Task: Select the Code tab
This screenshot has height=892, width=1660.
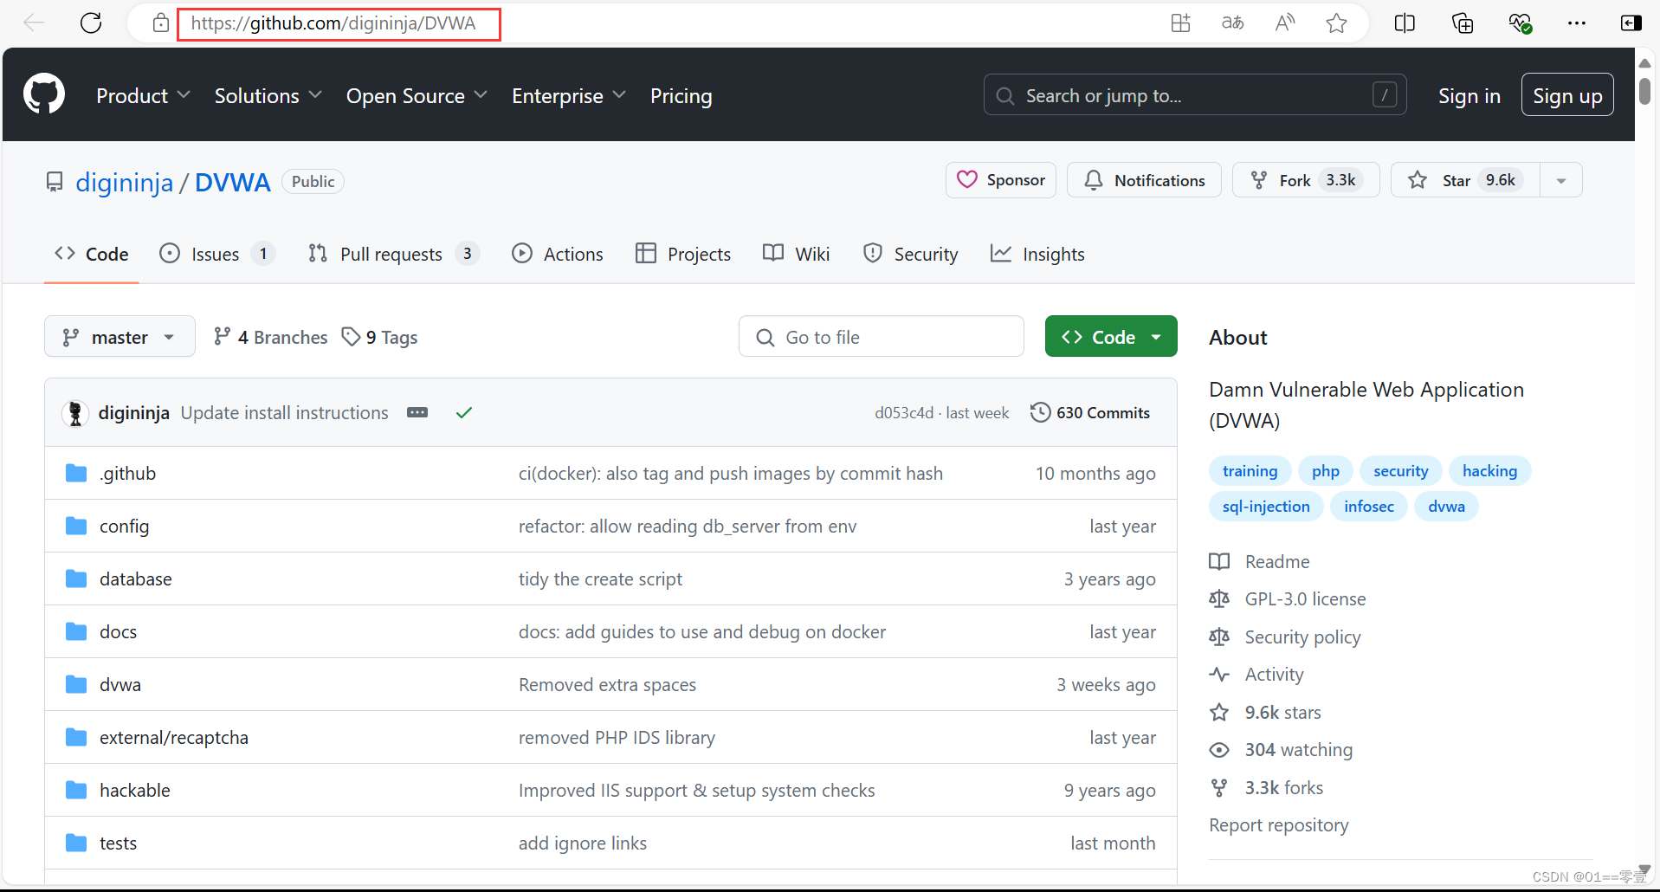Action: [x=91, y=254]
